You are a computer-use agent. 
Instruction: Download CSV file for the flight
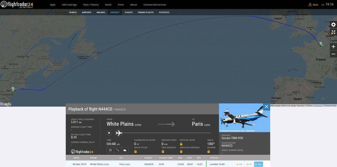pyautogui.click(x=249, y=164)
